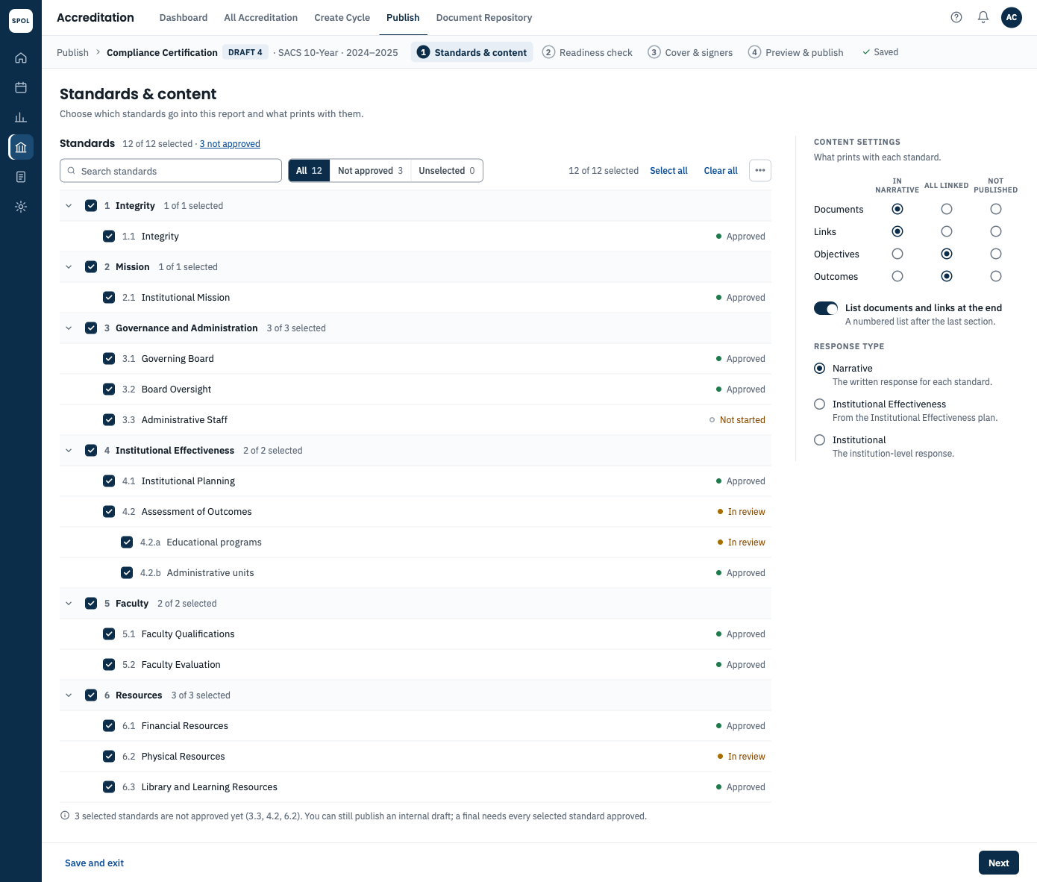Select Institutional Effectiveness response type
The width and height of the screenshot is (1037, 882).
(x=820, y=404)
